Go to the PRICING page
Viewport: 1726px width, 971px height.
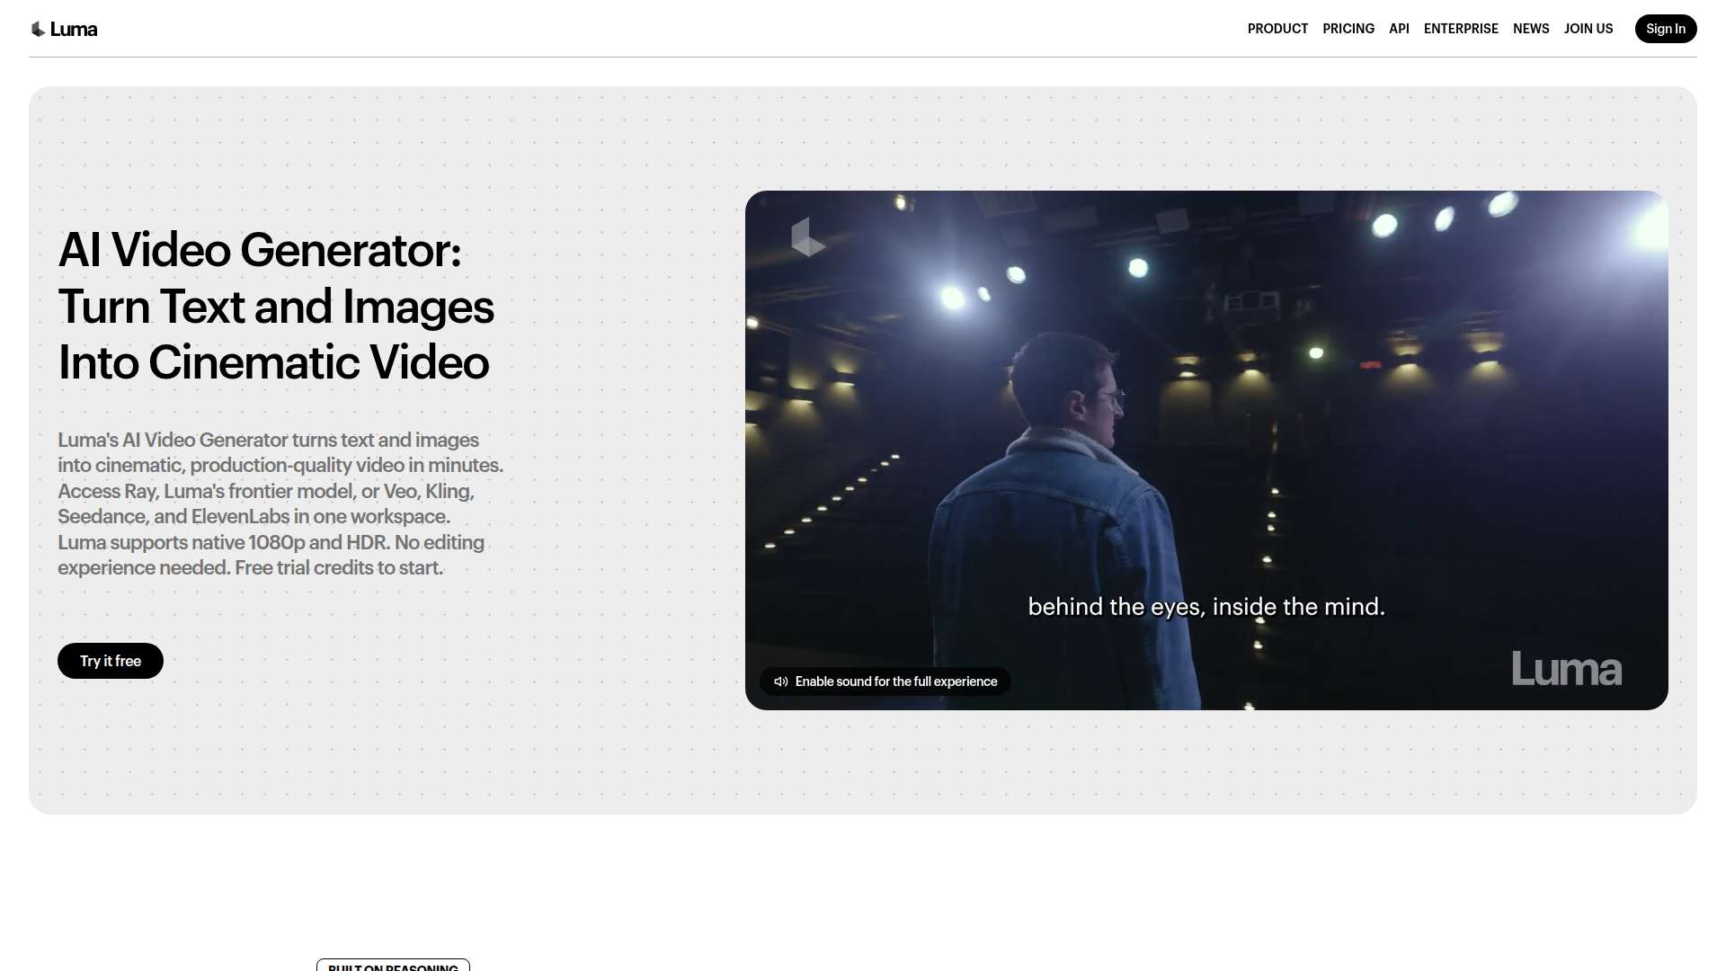[1348, 29]
